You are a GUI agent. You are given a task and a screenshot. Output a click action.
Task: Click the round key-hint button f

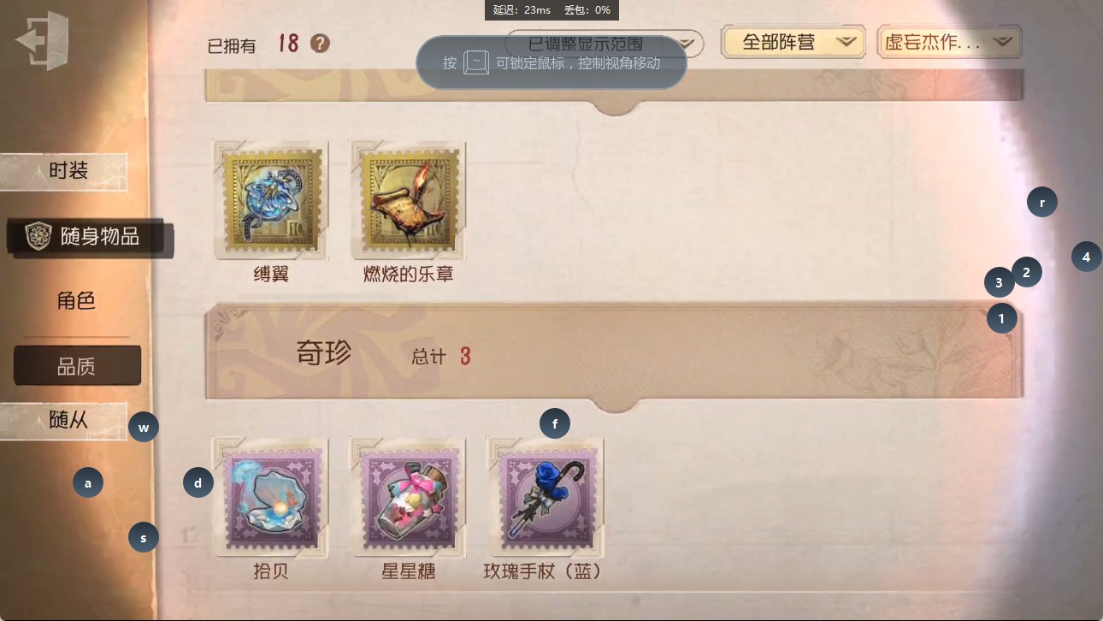[x=555, y=423]
